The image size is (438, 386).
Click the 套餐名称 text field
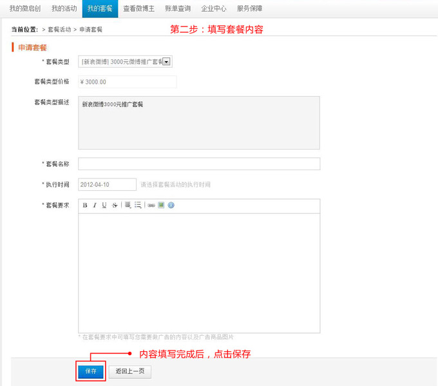click(x=199, y=164)
